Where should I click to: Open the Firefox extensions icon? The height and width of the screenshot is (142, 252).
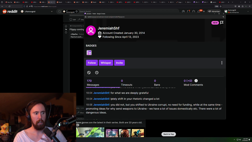[x=243, y=6]
